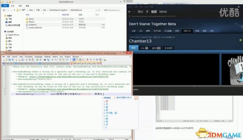
Task: Click the Find binoculars icon in Notepad++
Action: 45,60
